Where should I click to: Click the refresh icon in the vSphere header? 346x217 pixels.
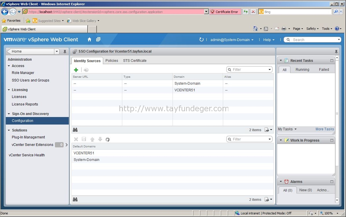point(201,40)
